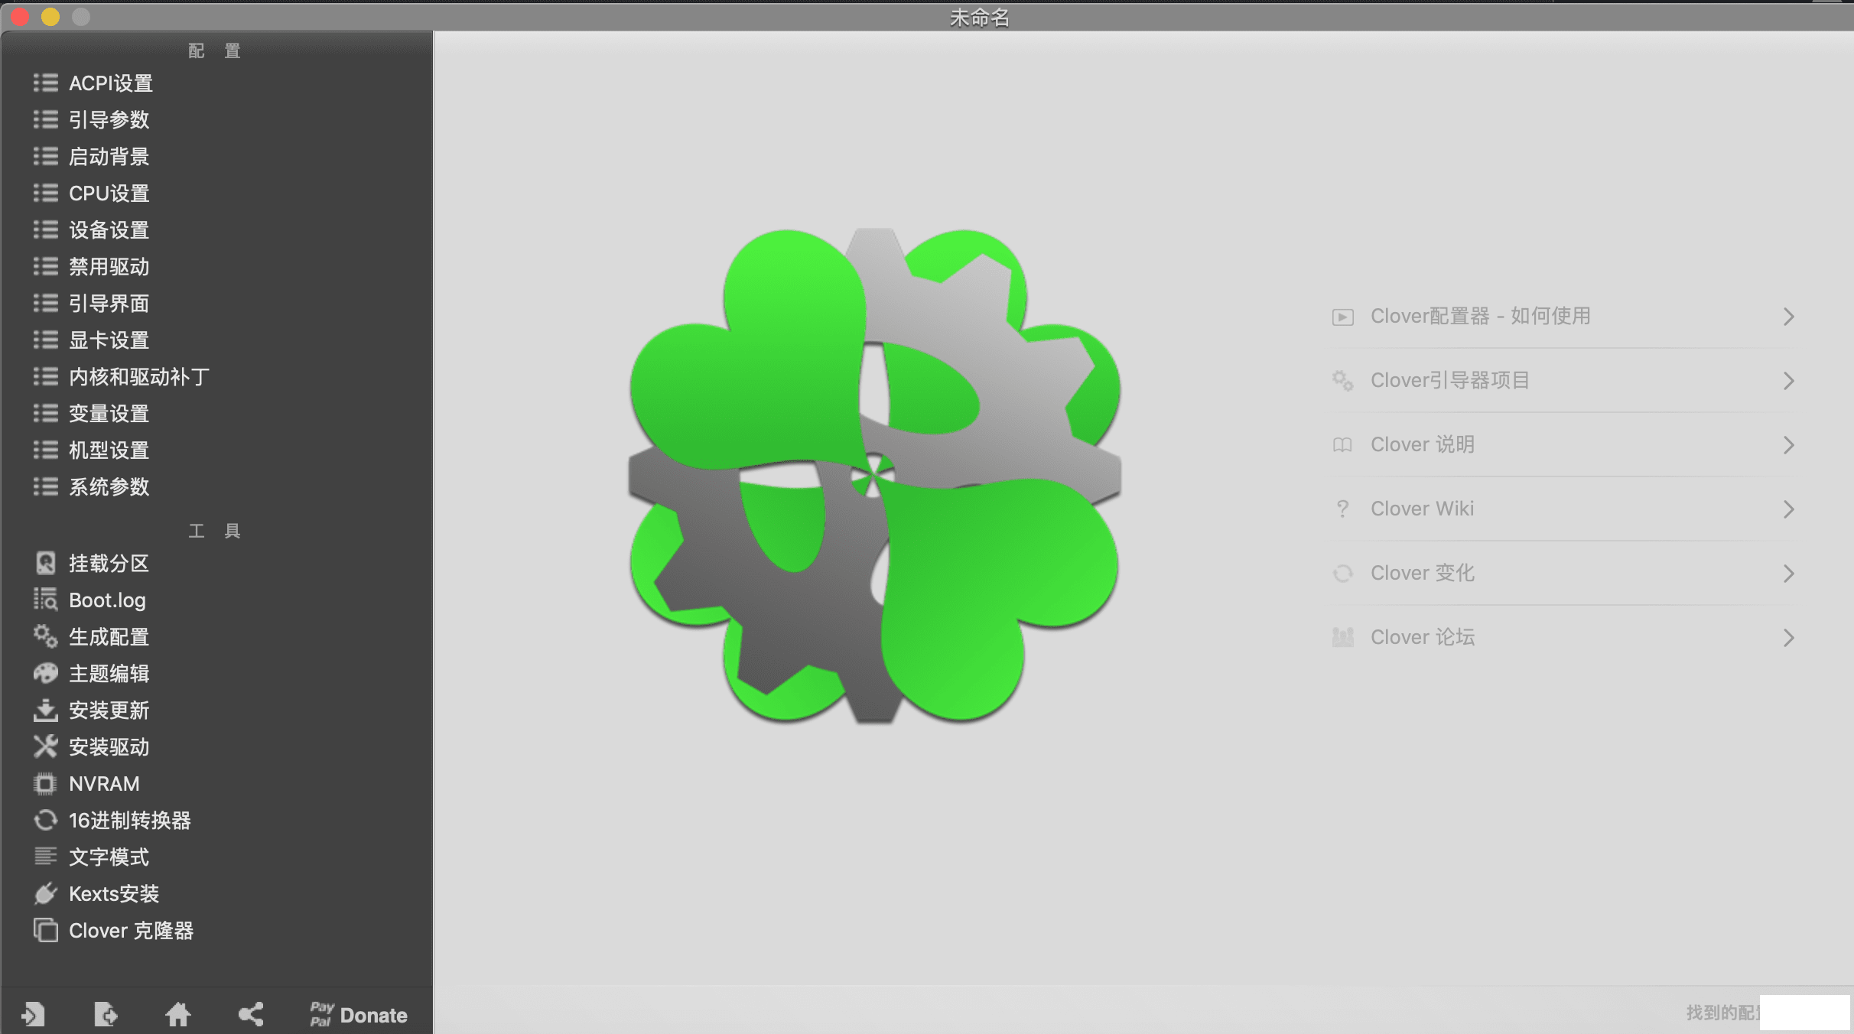This screenshot has width=1854, height=1034.
Task: Select 显卡设置 in the sidebar
Action: point(109,340)
